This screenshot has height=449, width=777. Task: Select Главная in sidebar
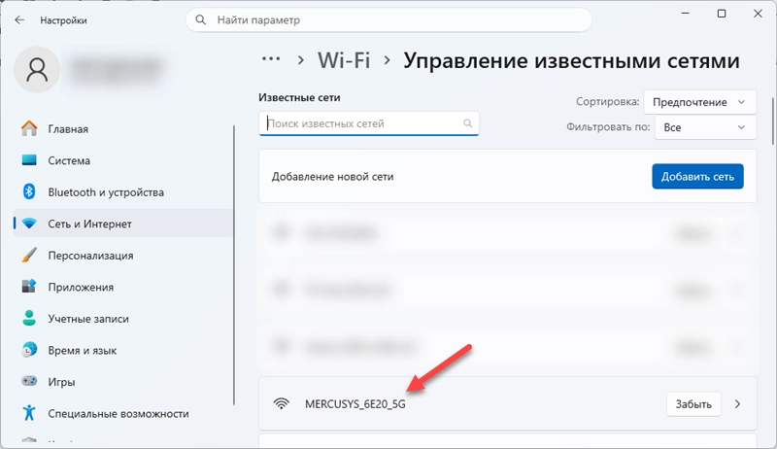(x=123, y=129)
